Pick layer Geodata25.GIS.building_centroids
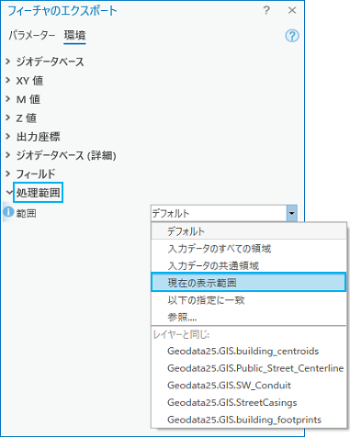Viewport: 350px width, 437px height. tap(249, 351)
